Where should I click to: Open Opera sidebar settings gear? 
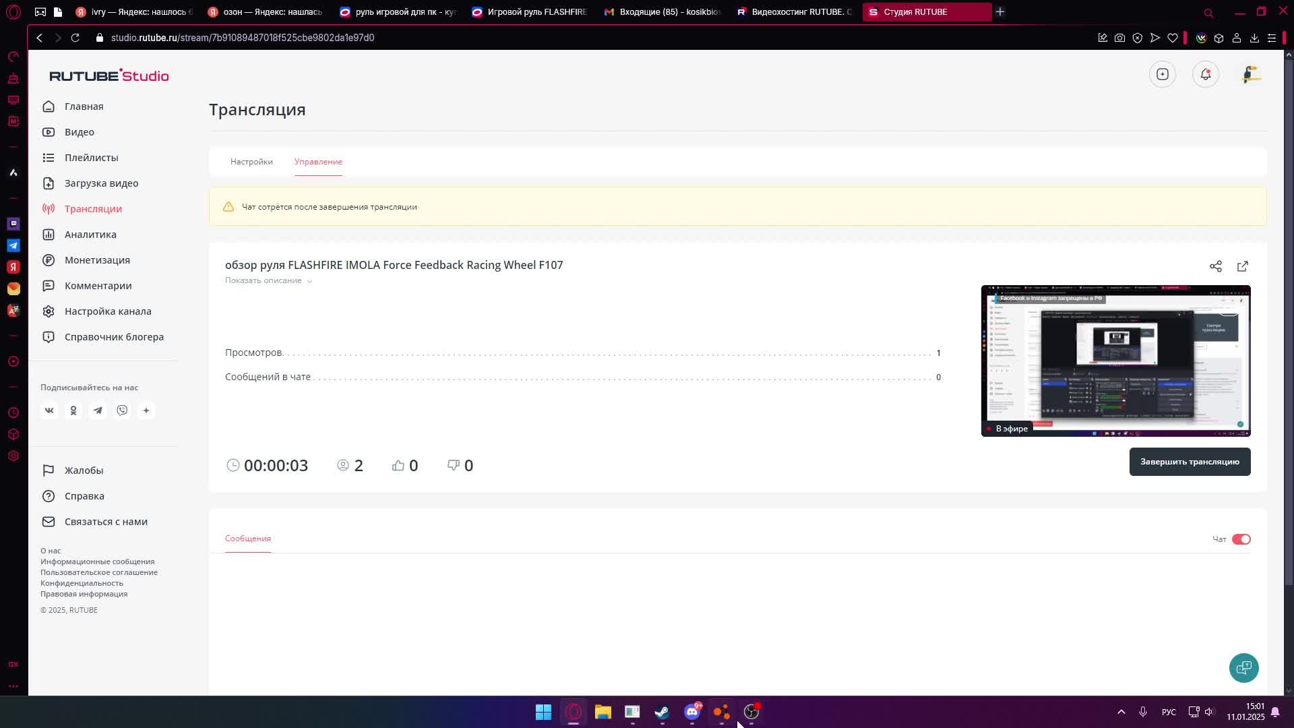point(13,456)
